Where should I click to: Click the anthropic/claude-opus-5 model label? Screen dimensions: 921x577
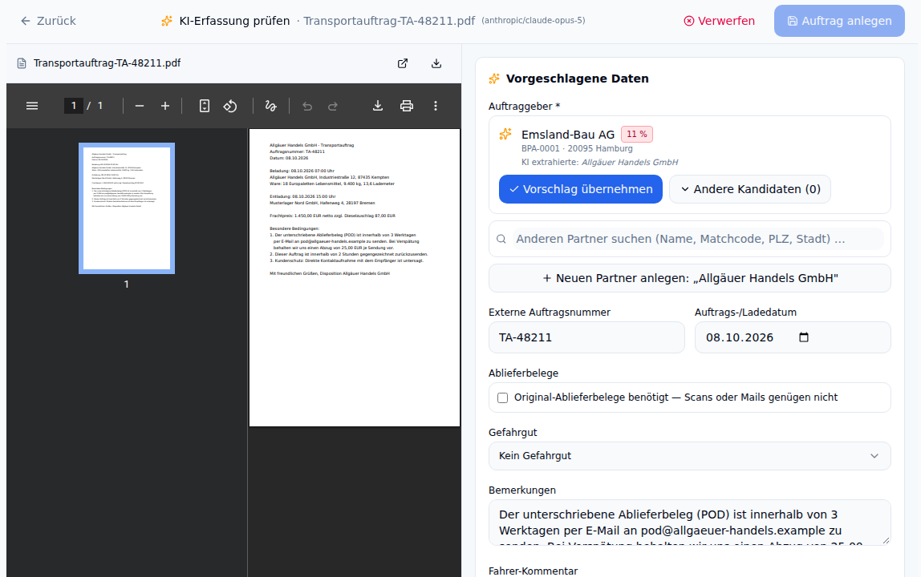point(534,21)
